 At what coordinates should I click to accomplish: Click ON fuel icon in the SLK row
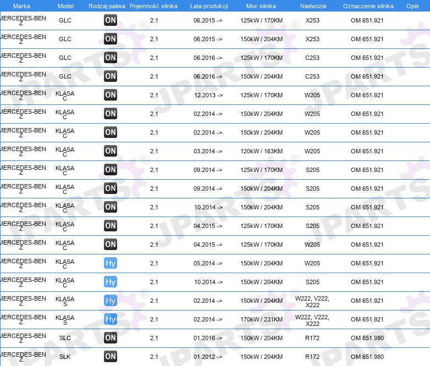pyautogui.click(x=111, y=357)
